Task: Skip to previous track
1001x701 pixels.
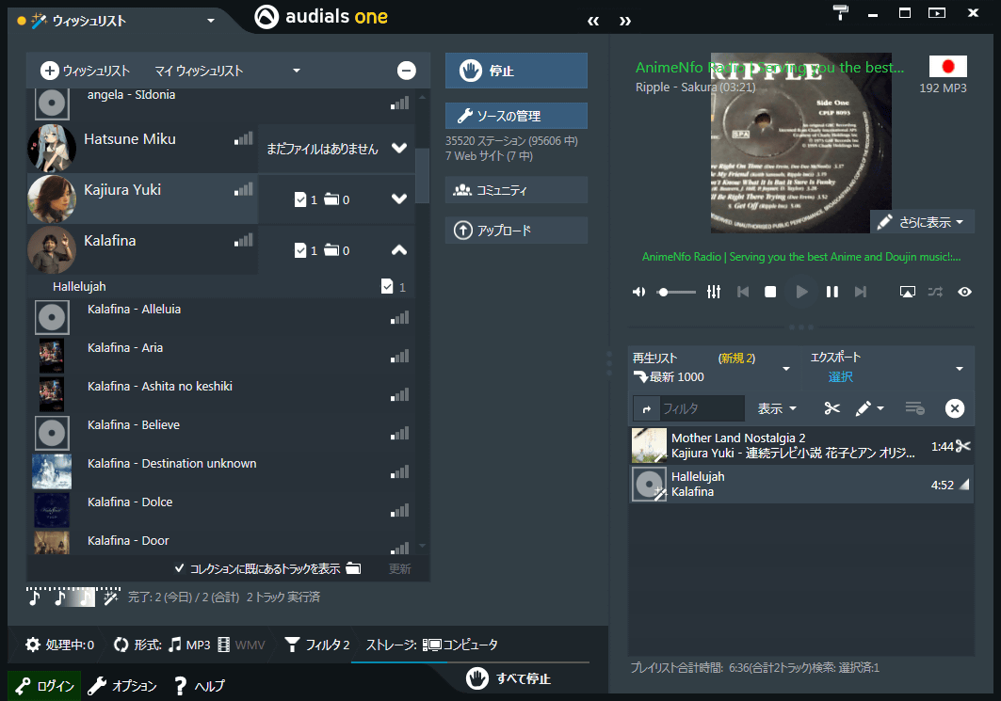Action: (743, 292)
